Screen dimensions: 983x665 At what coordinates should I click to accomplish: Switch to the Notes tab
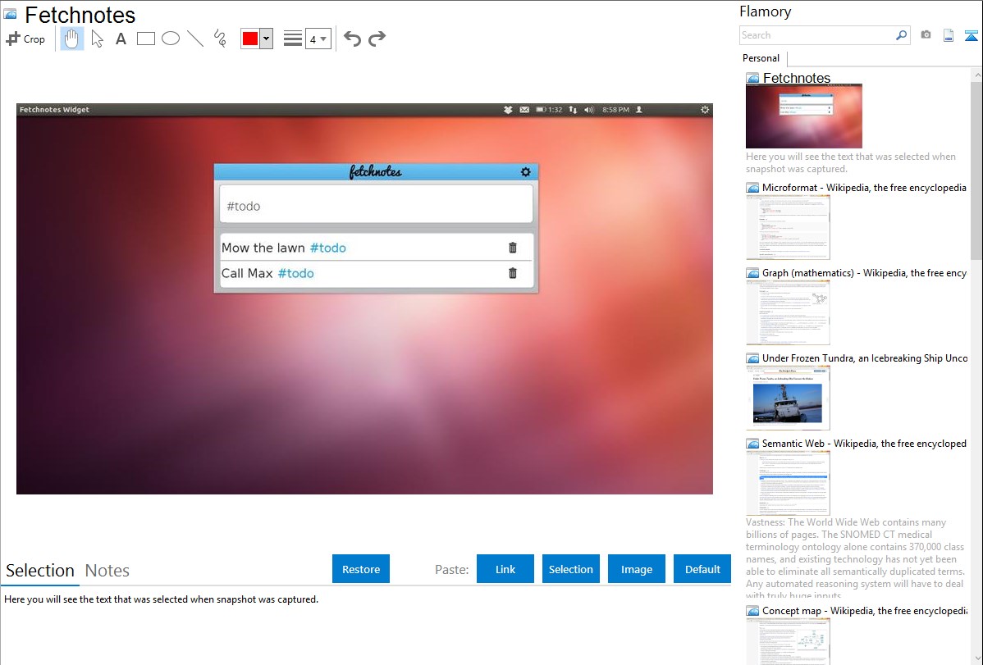[x=107, y=571]
